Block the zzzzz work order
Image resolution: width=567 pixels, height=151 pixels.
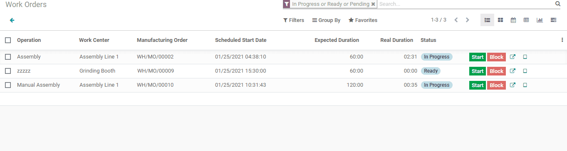point(496,71)
